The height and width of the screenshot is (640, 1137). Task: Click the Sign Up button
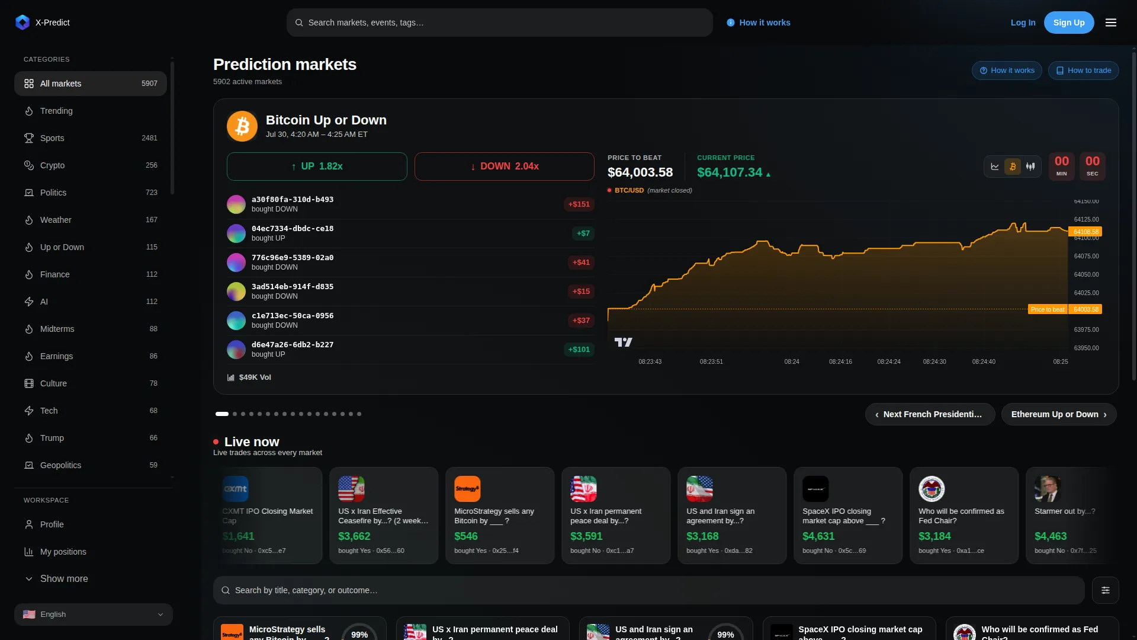tap(1069, 23)
